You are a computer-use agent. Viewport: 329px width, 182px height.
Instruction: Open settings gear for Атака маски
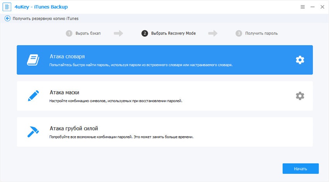pos(300,96)
